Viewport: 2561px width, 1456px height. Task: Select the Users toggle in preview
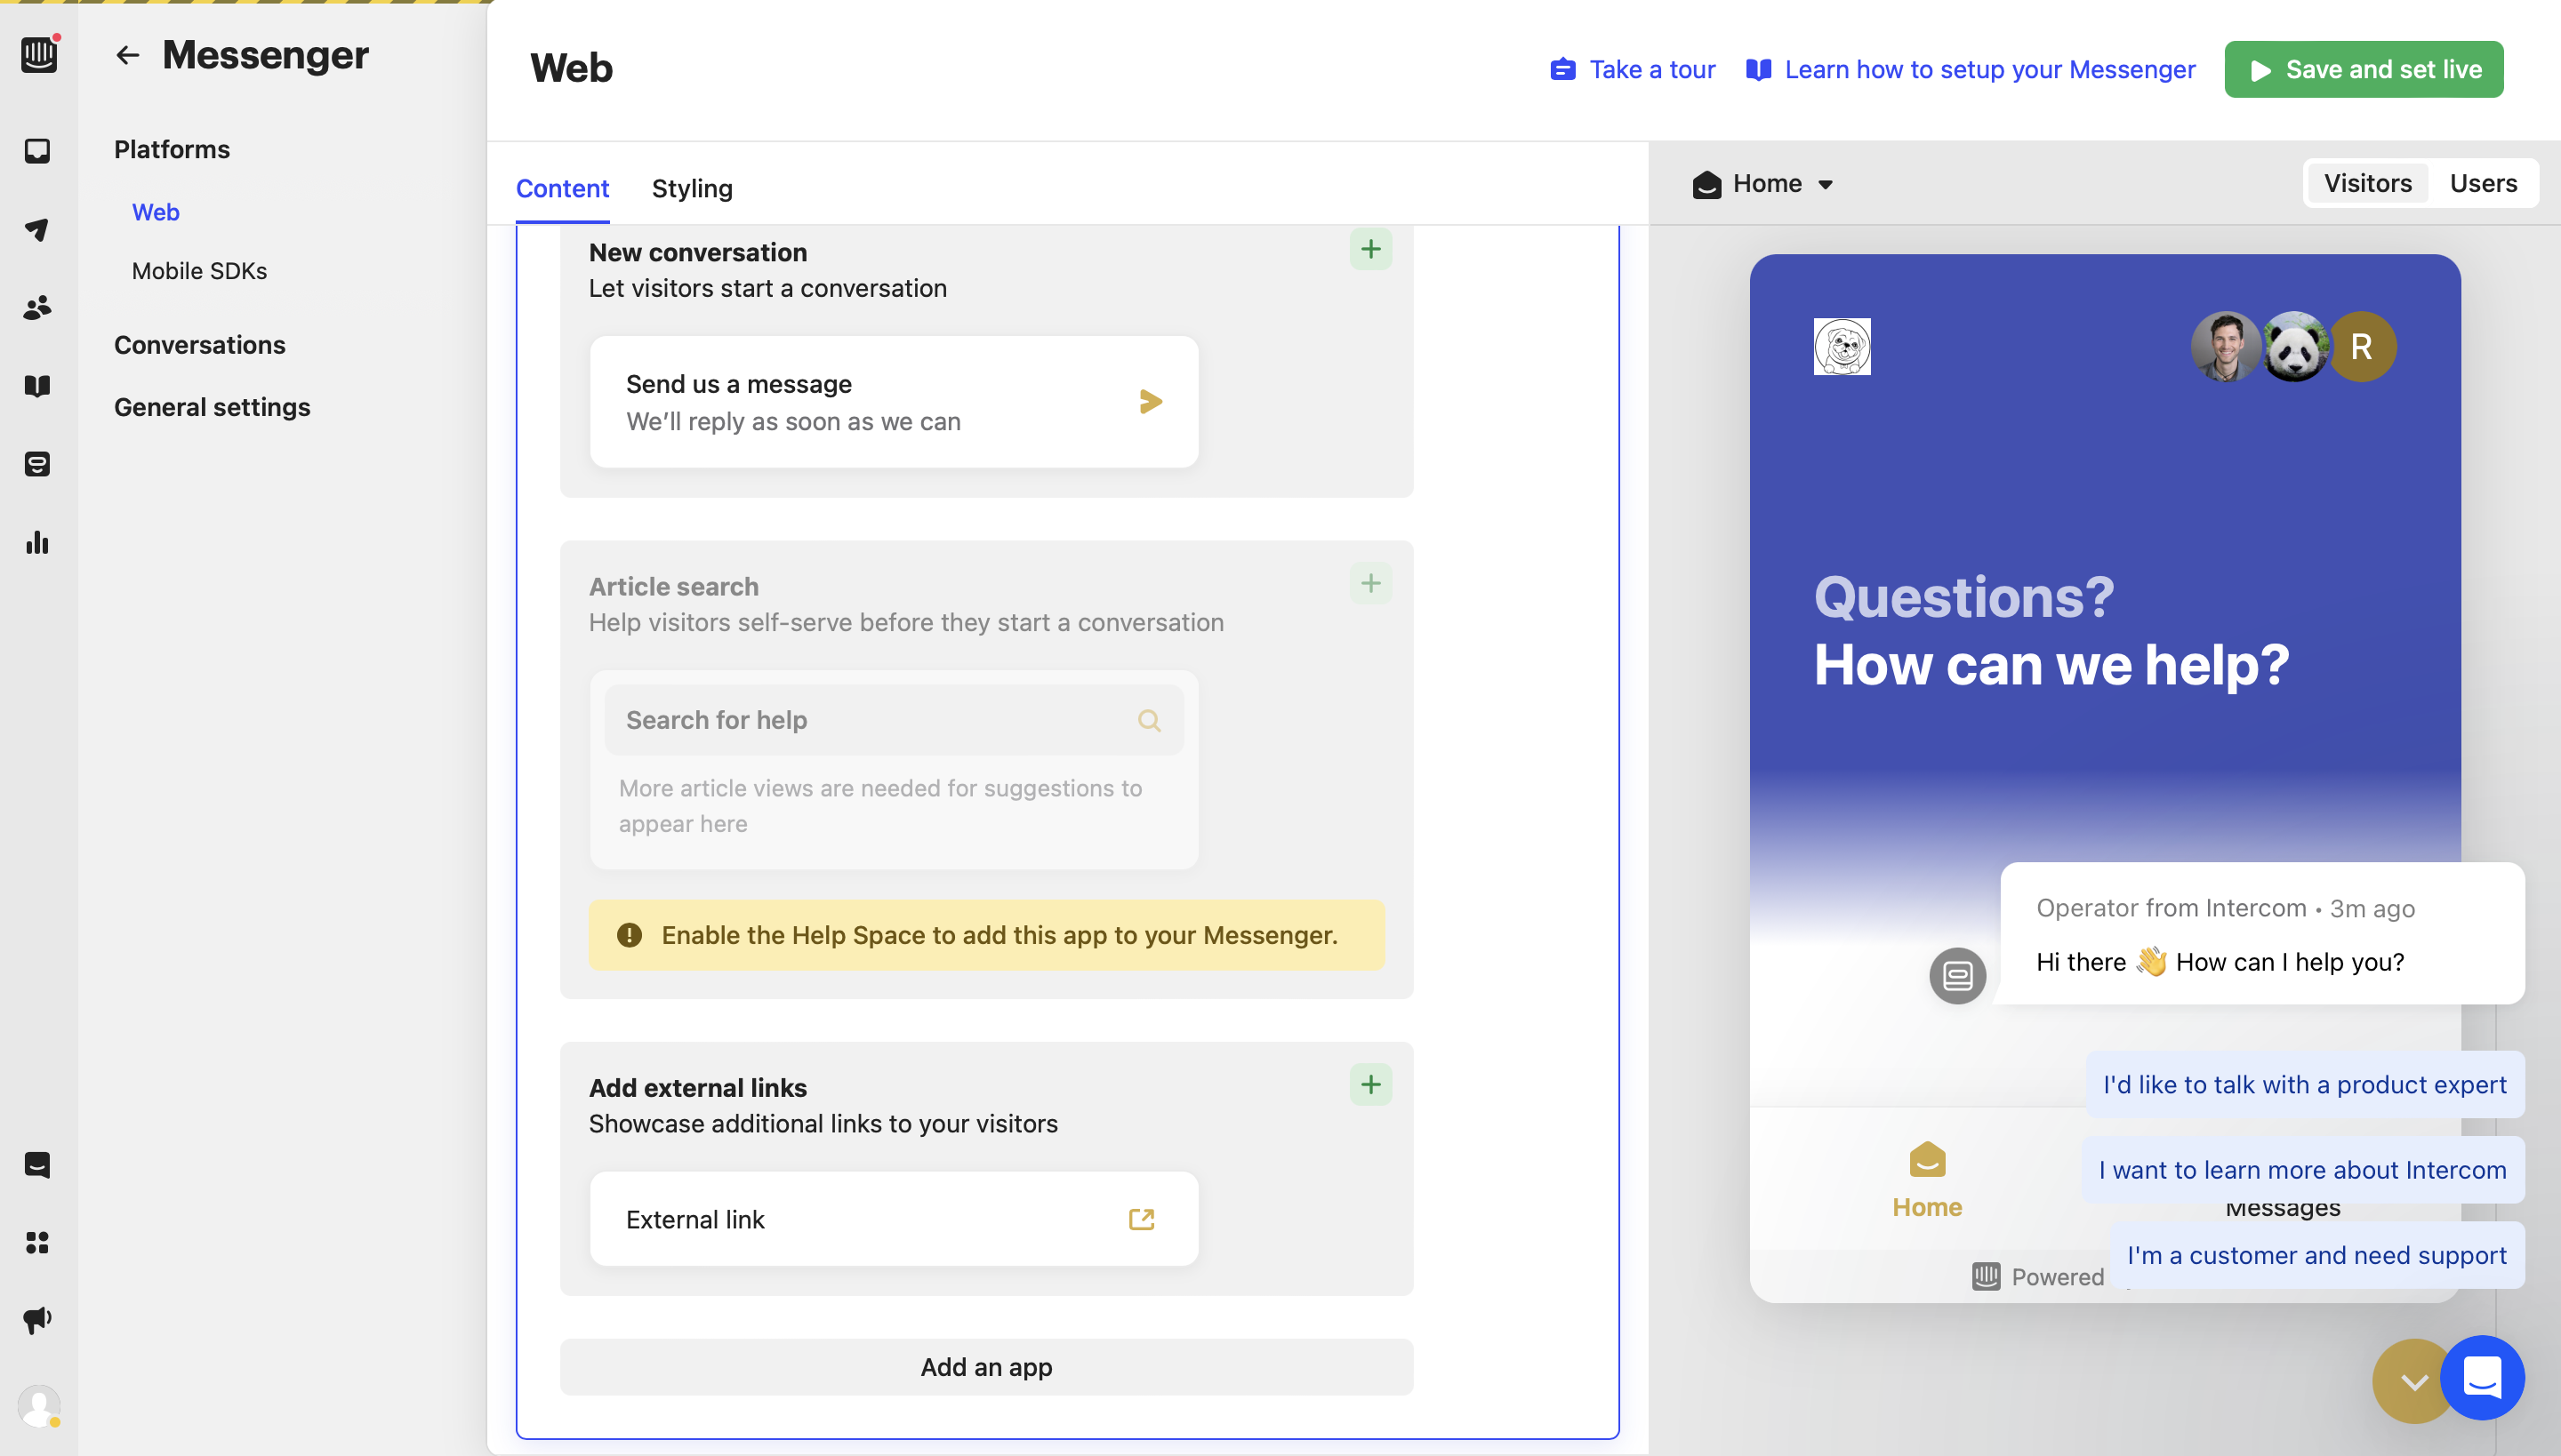coord(2484,181)
